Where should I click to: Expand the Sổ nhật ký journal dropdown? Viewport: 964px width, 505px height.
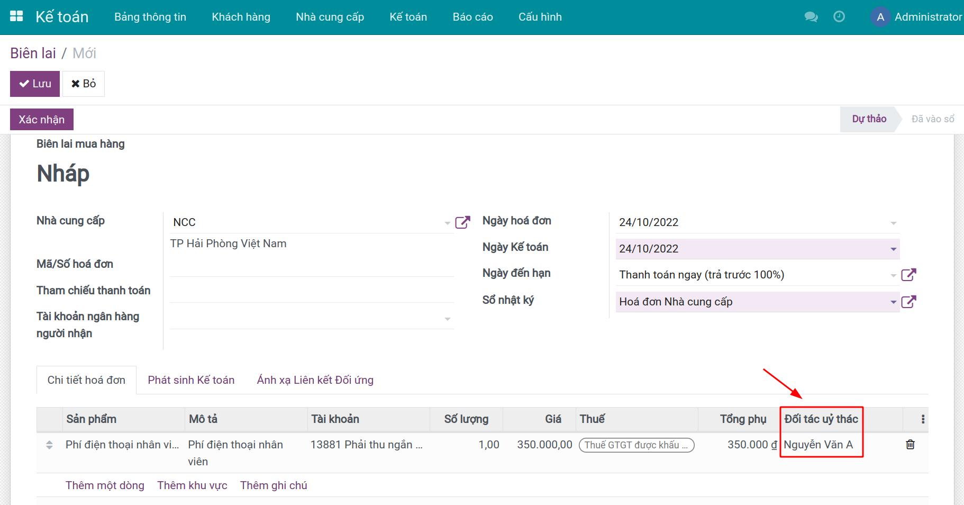(893, 302)
